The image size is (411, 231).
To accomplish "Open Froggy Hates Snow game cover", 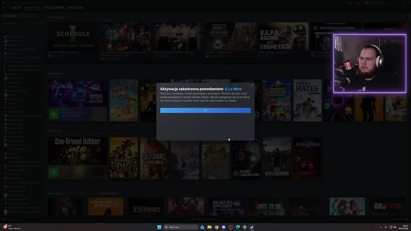I will 308,100.
